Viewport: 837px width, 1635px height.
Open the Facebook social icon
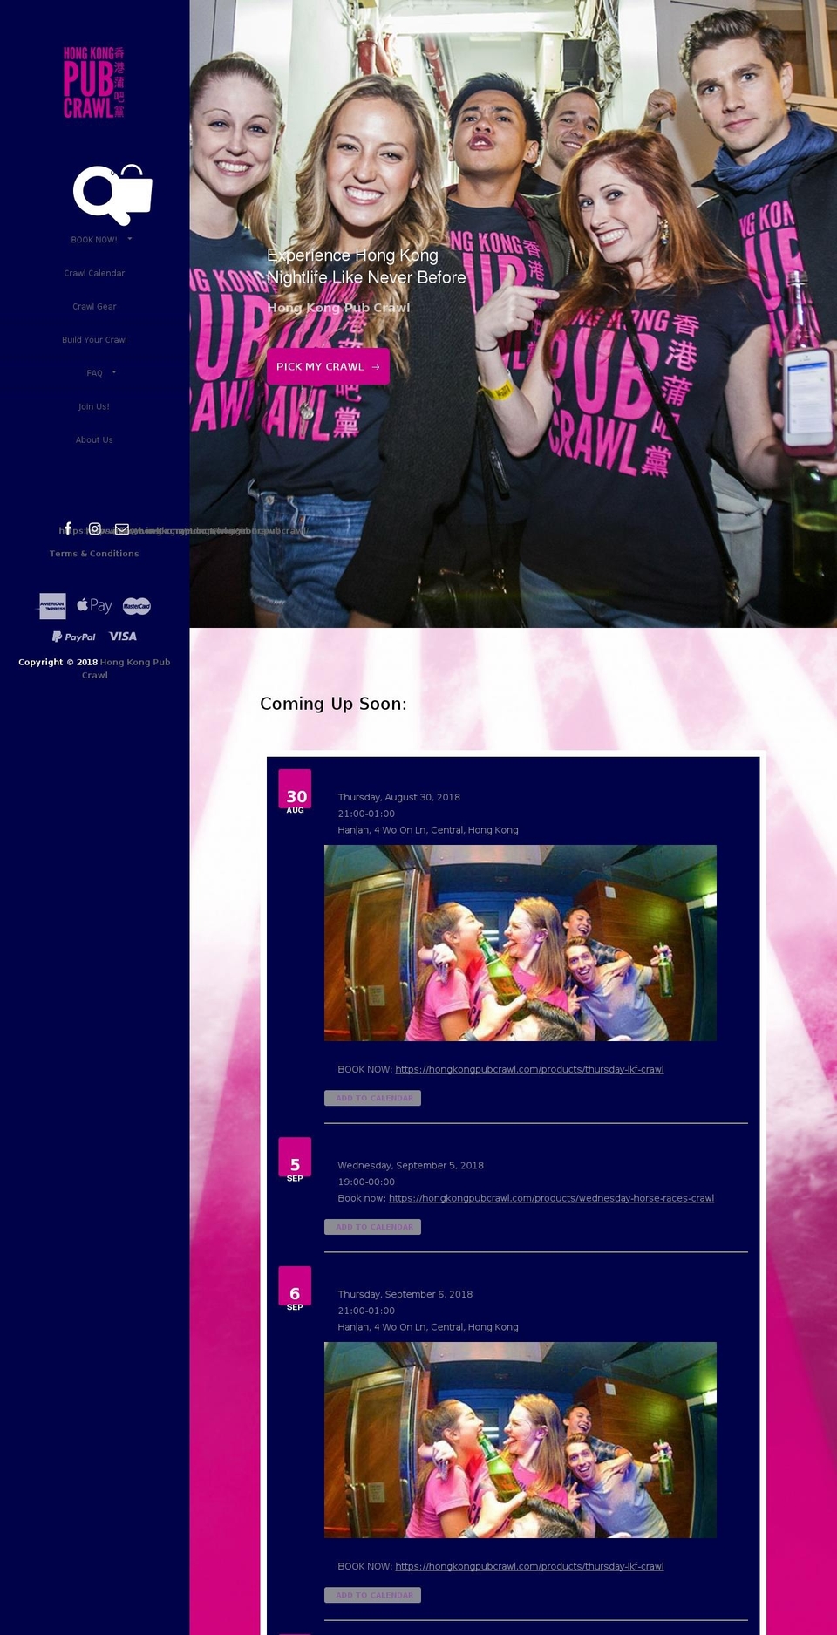click(x=68, y=528)
